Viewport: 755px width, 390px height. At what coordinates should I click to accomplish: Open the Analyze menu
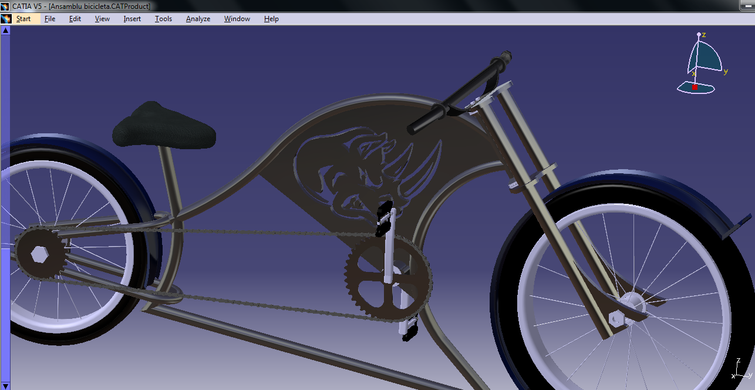click(x=198, y=19)
